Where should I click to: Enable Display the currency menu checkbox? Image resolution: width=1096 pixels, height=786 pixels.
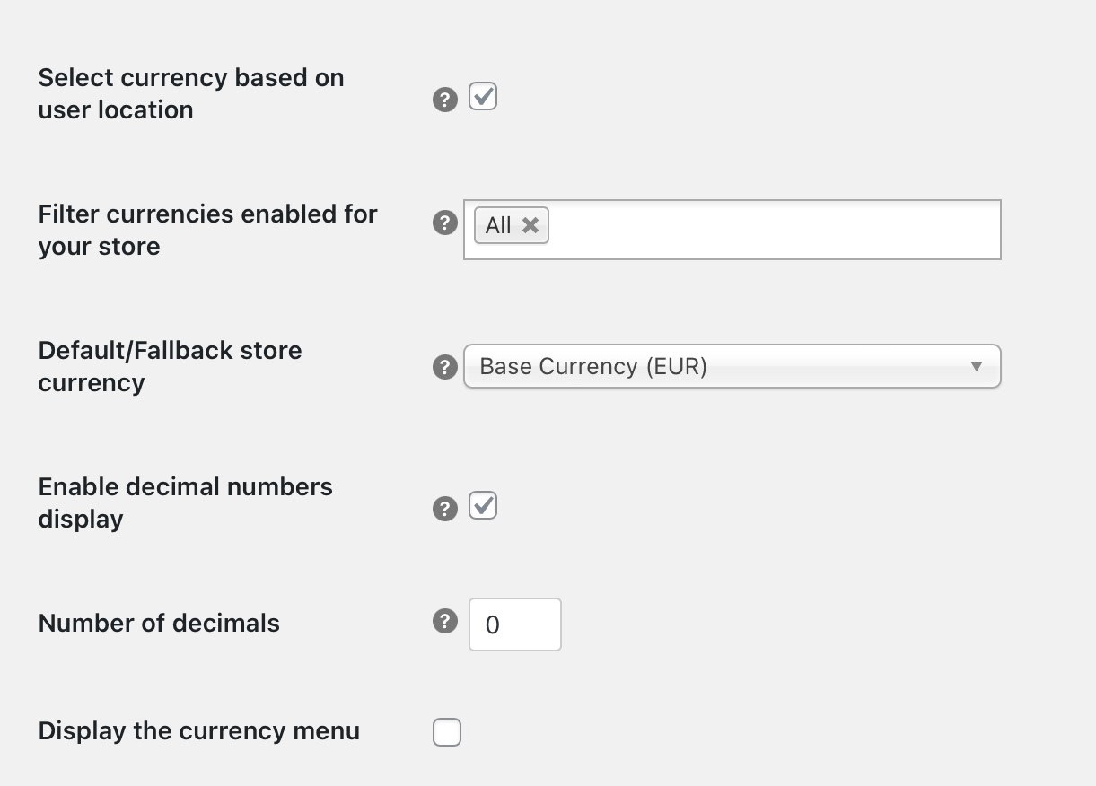click(447, 732)
